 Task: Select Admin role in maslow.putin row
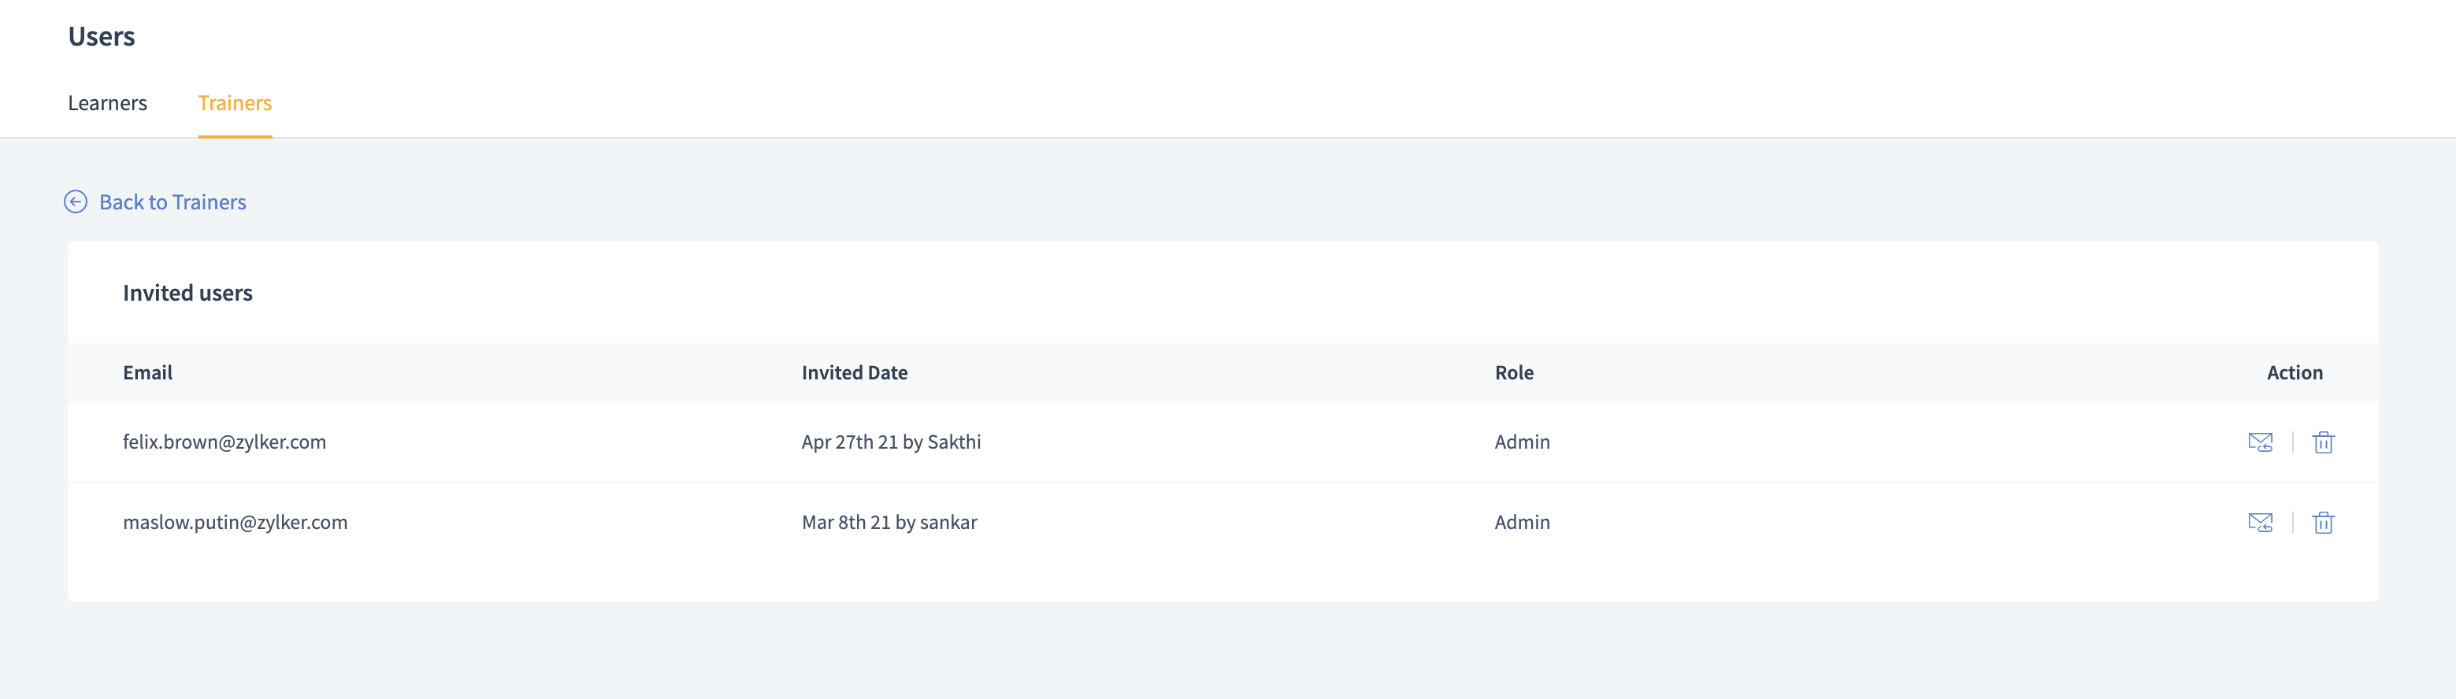(x=1522, y=522)
